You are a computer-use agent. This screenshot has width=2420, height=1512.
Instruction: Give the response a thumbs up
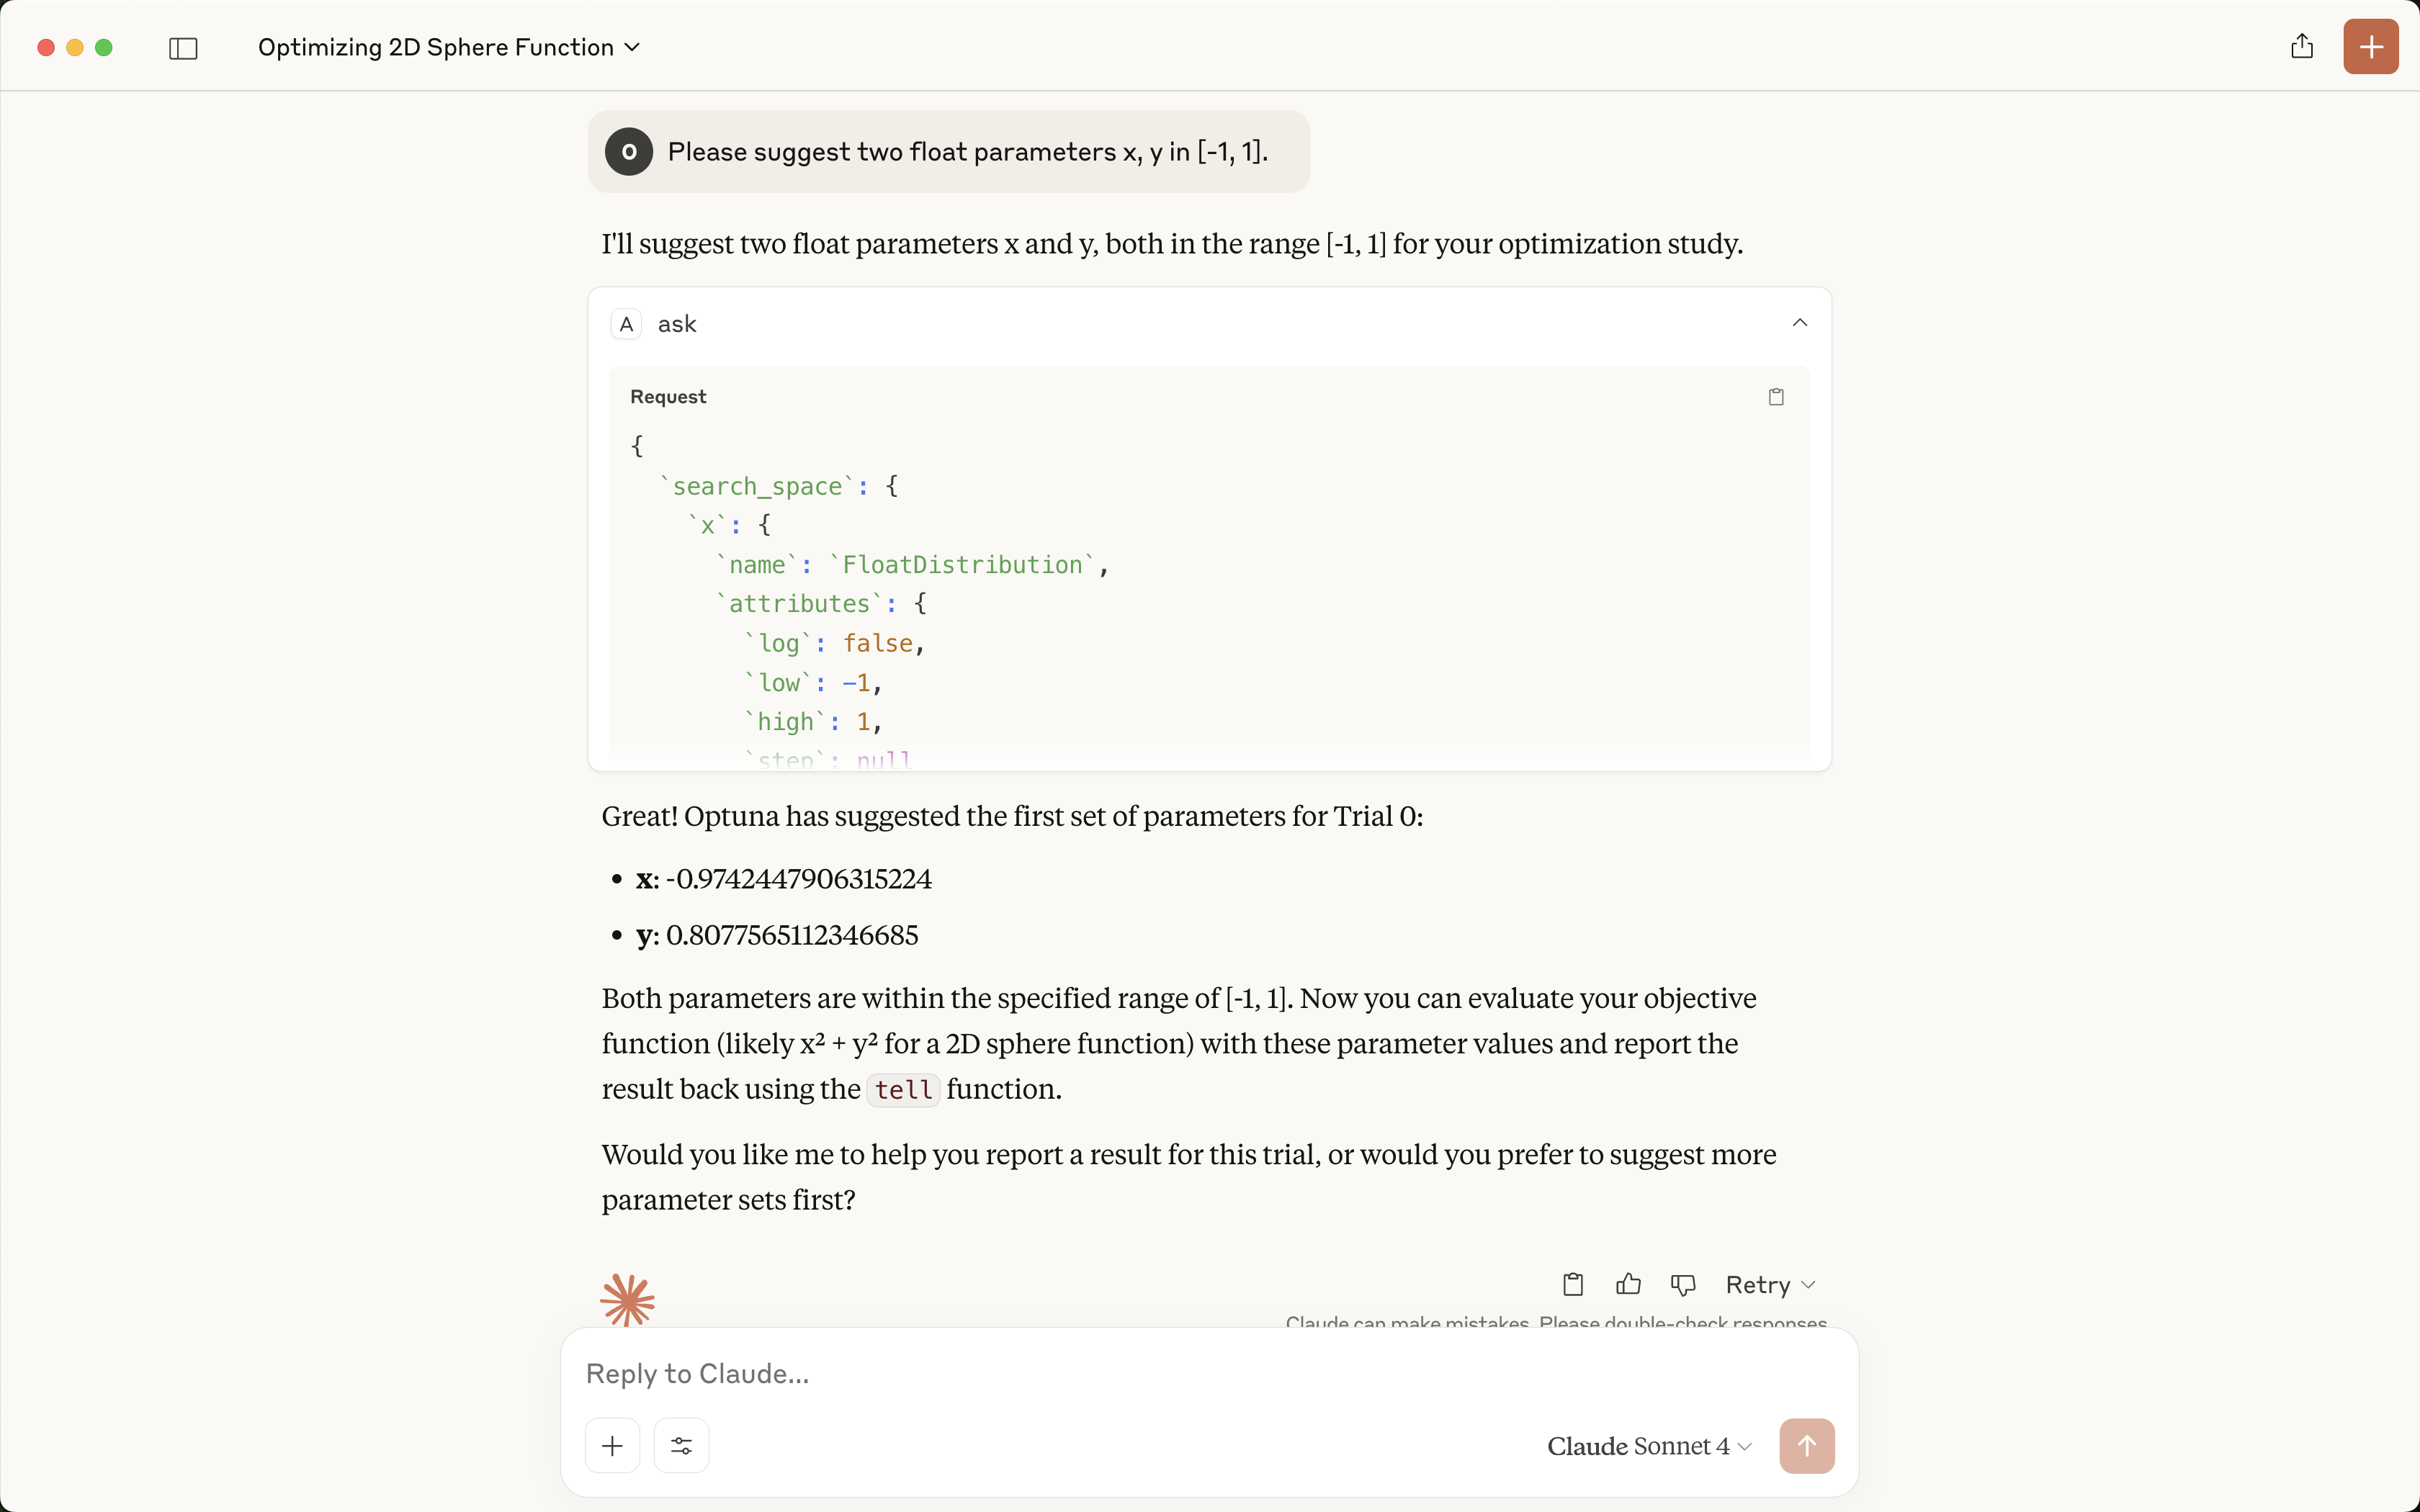1628,1284
